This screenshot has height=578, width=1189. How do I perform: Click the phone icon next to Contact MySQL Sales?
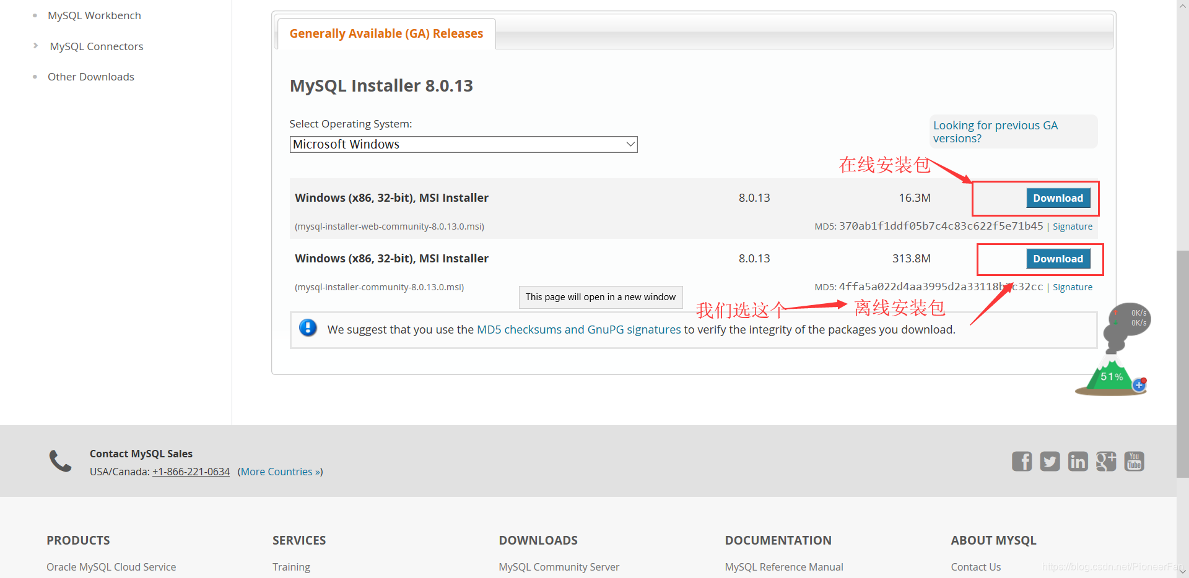click(x=60, y=461)
